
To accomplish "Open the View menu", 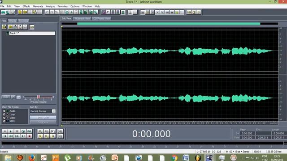I will 17,6.
